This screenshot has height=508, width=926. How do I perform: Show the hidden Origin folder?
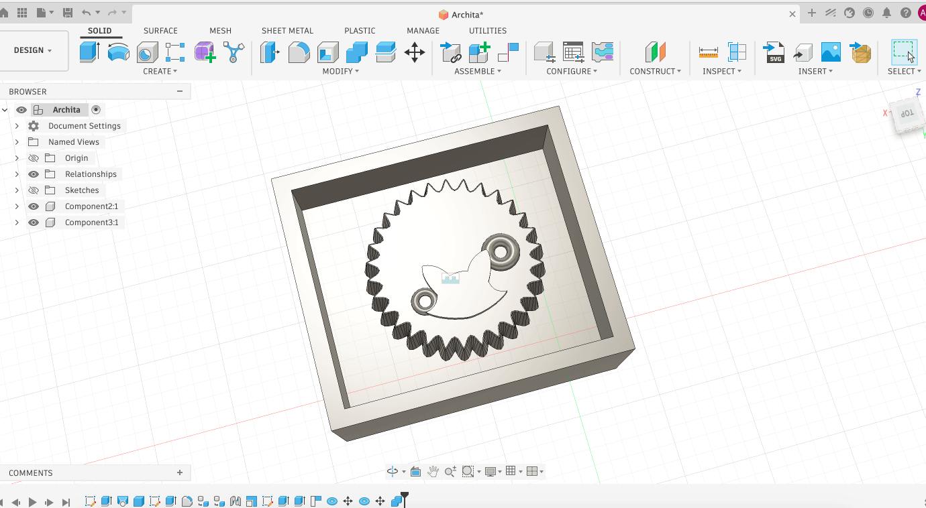pyautogui.click(x=34, y=158)
